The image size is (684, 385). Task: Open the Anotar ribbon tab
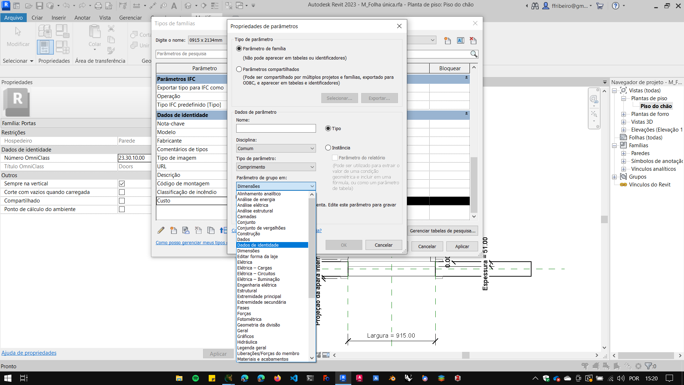point(82,17)
